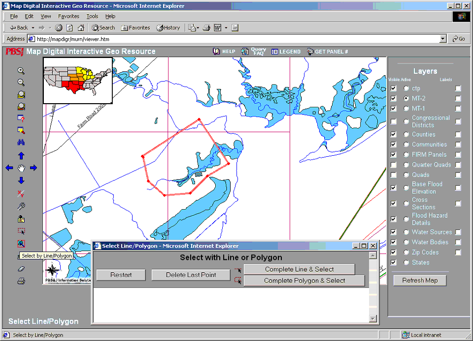Click the wrench options tool icon
Screen dimensions: 473x341
21,206
